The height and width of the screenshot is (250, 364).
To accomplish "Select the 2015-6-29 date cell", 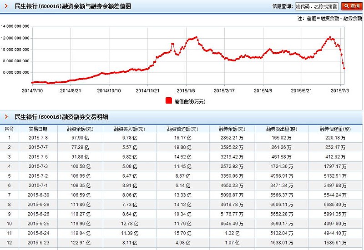I will pyautogui.click(x=38, y=205).
